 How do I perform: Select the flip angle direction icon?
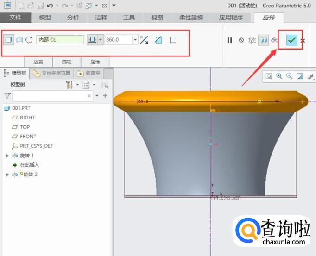pos(144,40)
